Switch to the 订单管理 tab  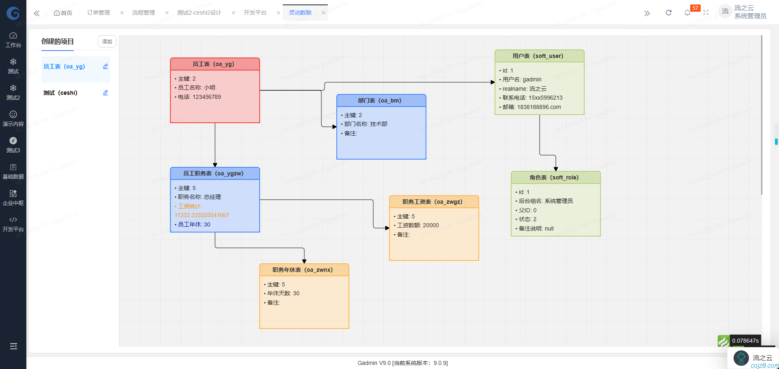[98, 13]
